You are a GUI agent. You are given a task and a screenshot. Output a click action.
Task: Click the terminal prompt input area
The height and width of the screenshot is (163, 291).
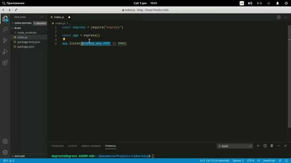pos(153,156)
